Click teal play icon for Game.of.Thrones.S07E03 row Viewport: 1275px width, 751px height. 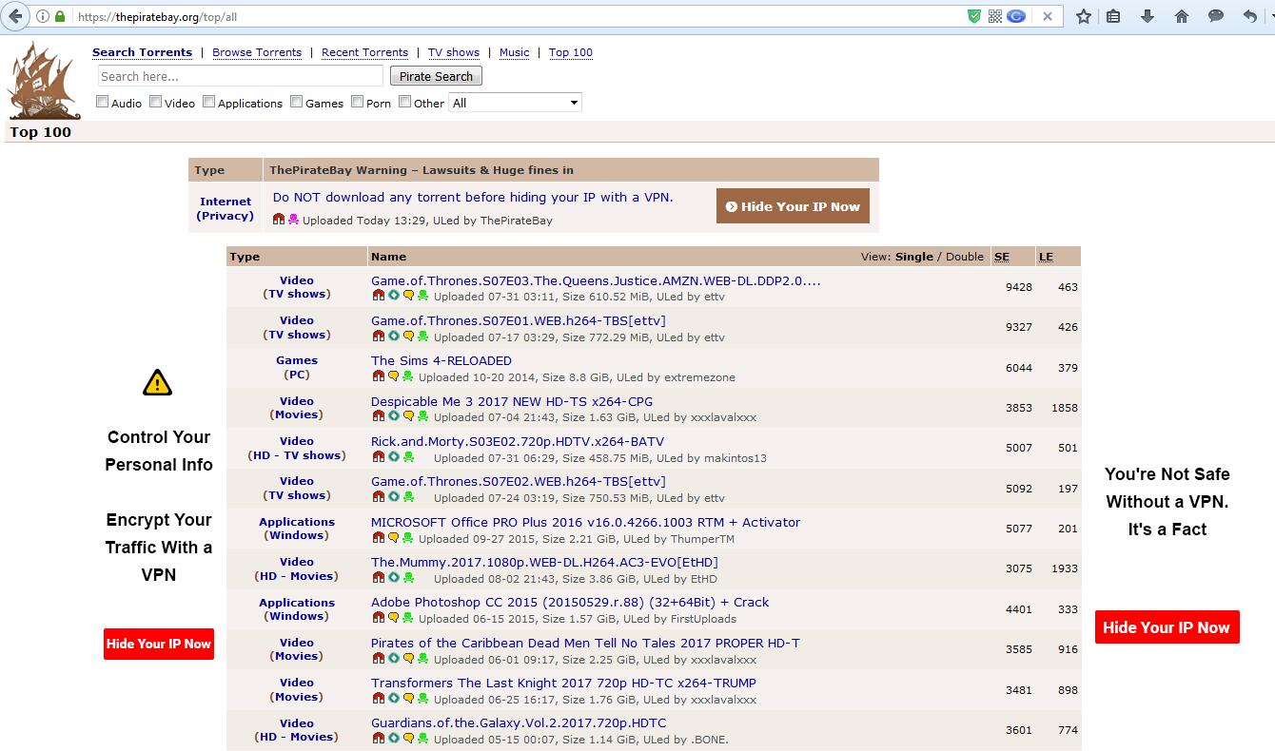(393, 296)
